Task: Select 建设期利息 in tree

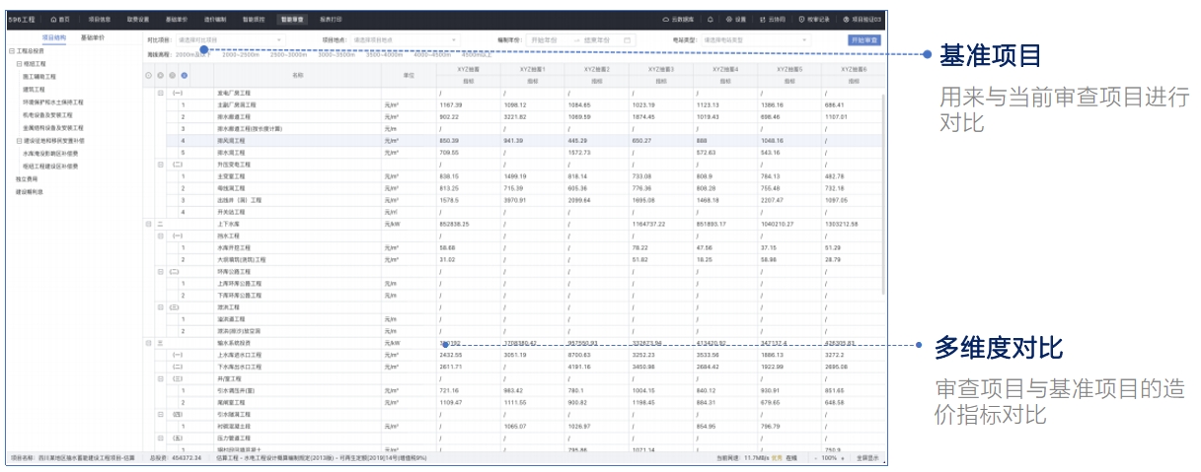Action: tap(29, 192)
